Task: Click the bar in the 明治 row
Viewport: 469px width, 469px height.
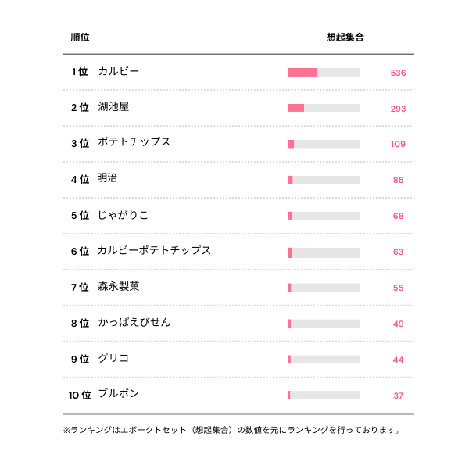Action: [x=324, y=180]
